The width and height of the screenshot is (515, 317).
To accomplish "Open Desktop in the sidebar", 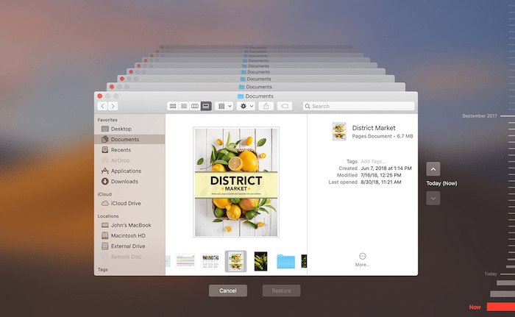I will [x=129, y=129].
